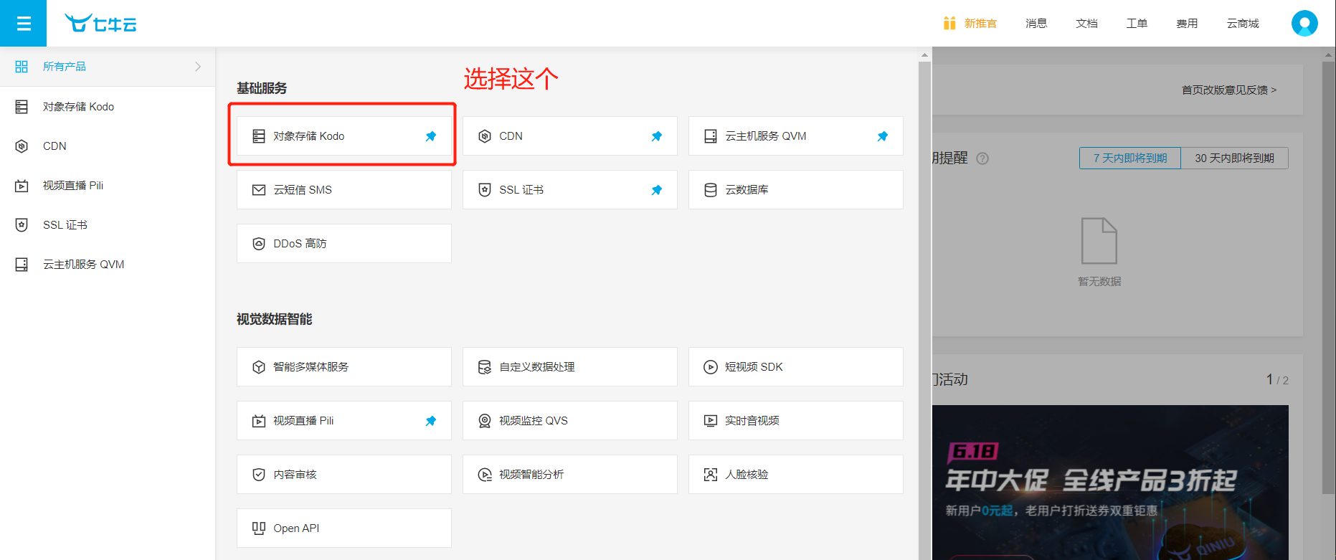
Task: Open 新推官 in the top navigation
Action: coord(980,24)
